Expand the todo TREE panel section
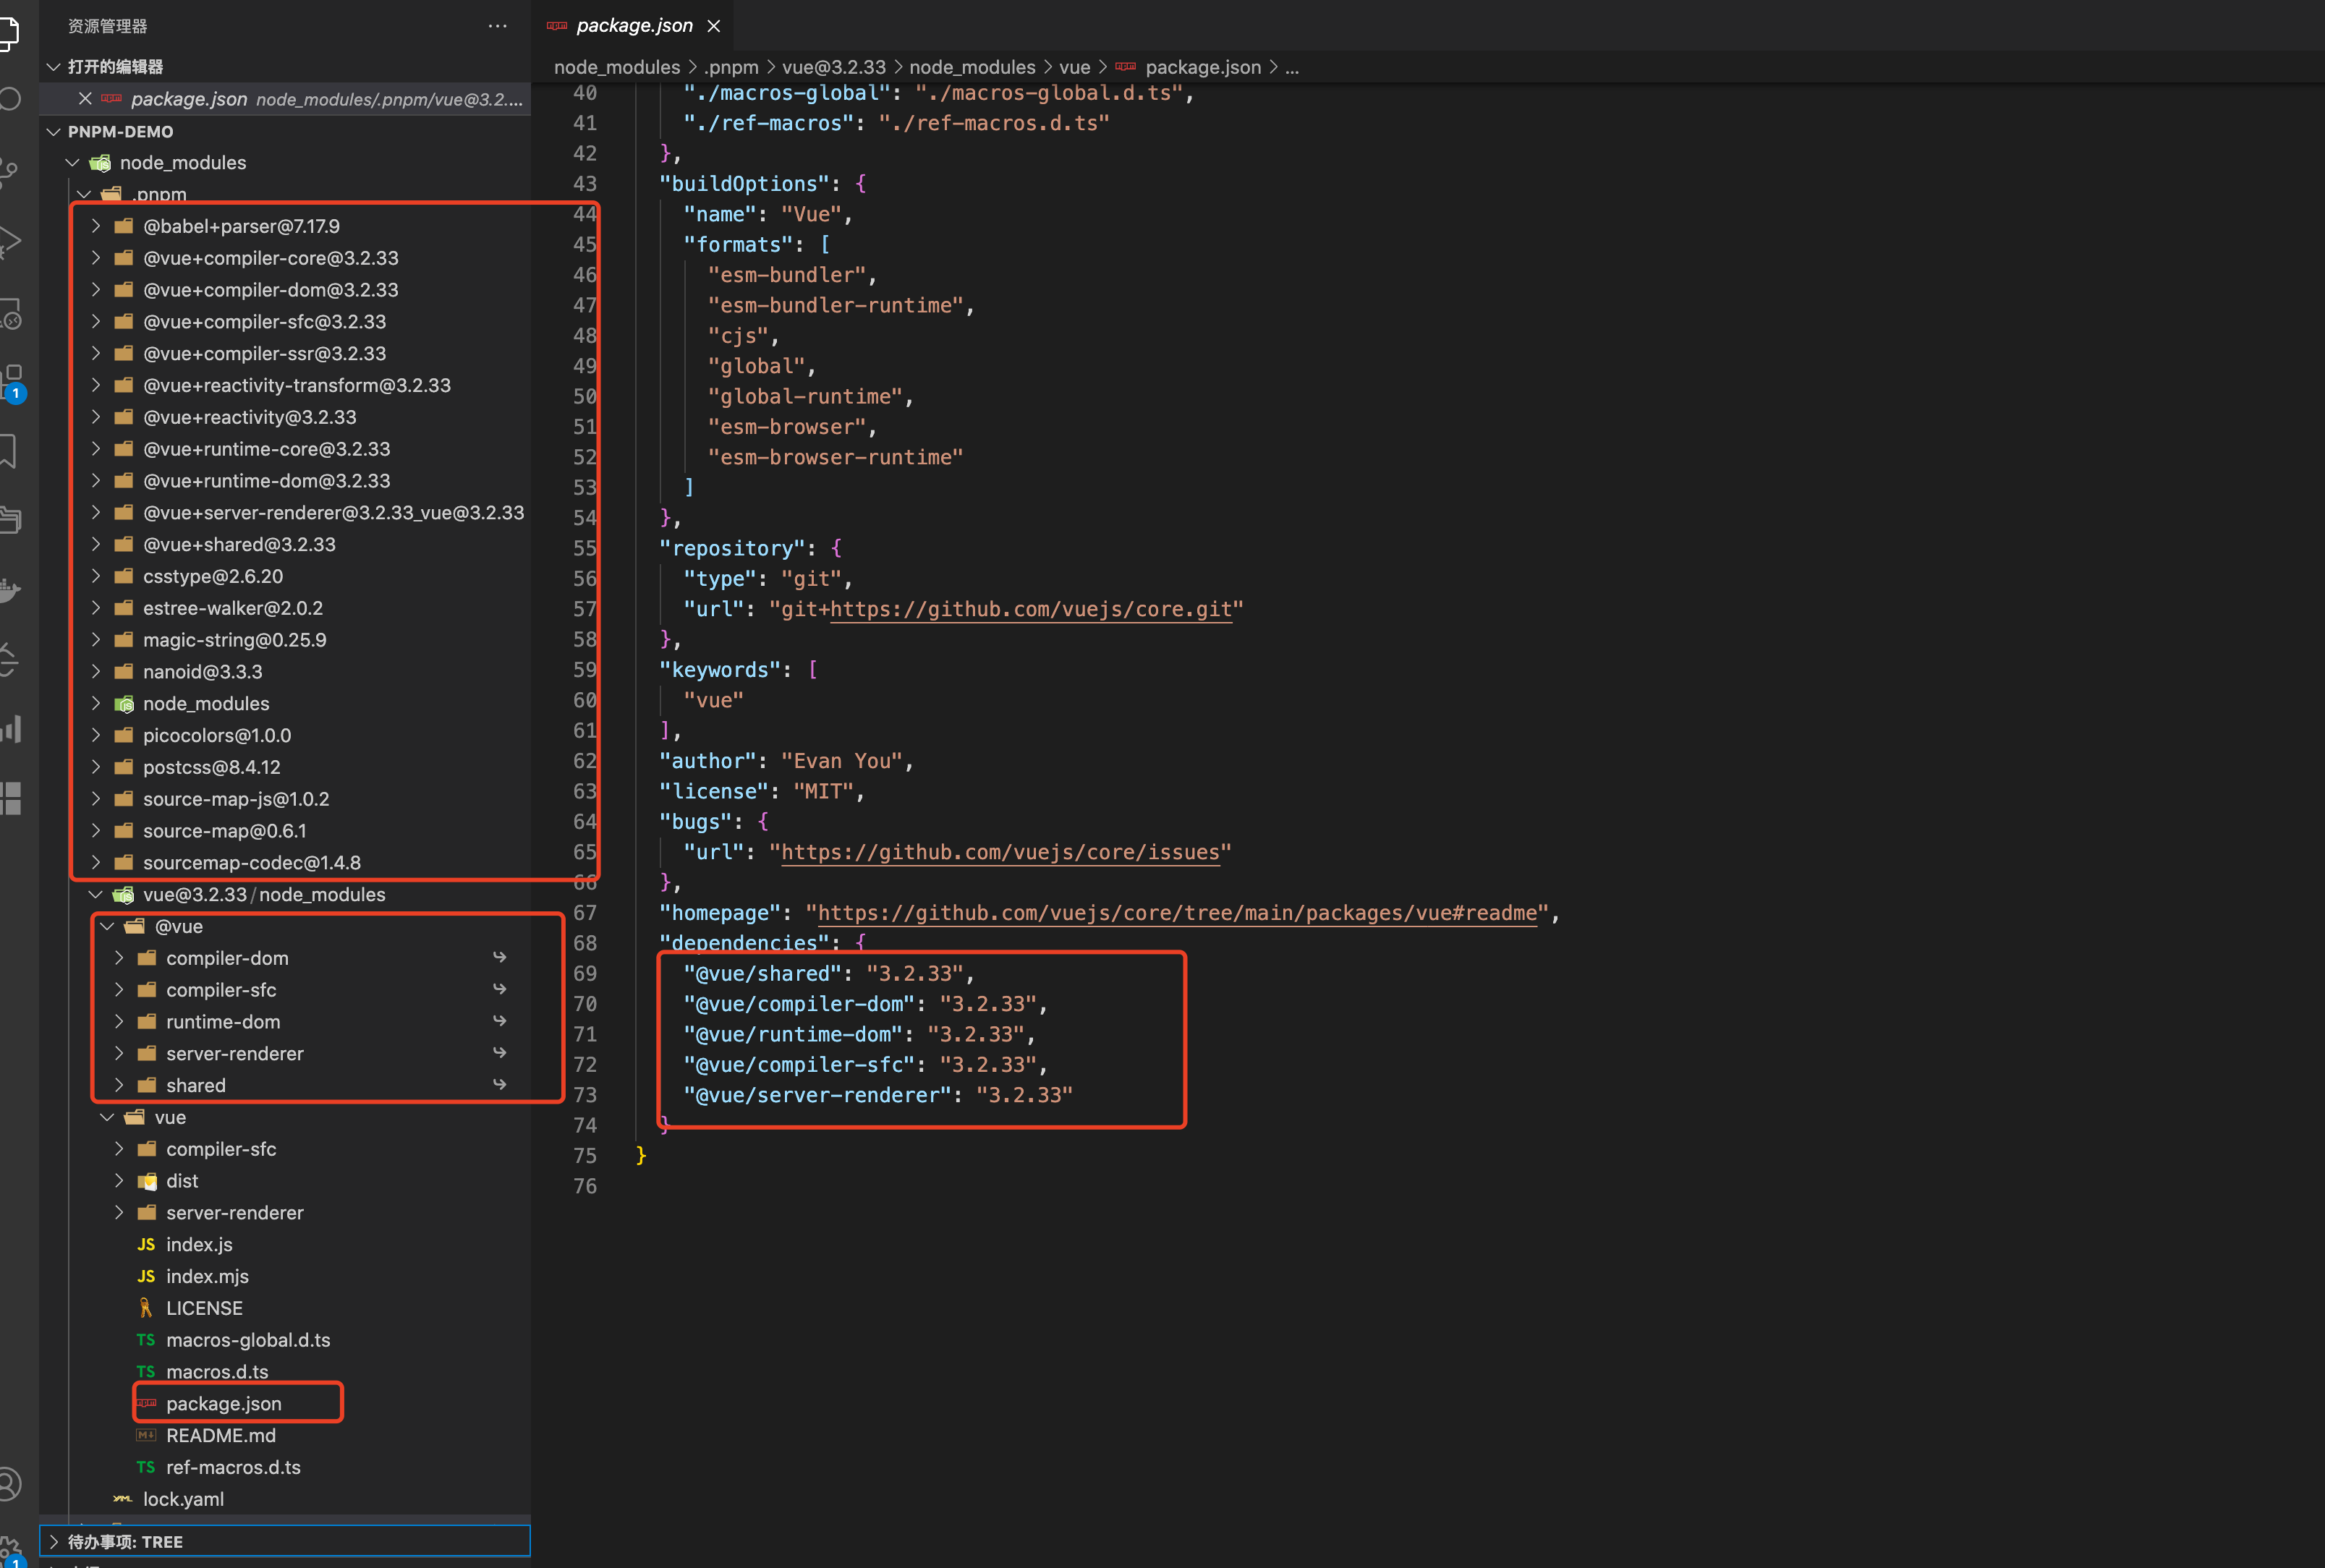The width and height of the screenshot is (2325, 1568). [x=54, y=1541]
